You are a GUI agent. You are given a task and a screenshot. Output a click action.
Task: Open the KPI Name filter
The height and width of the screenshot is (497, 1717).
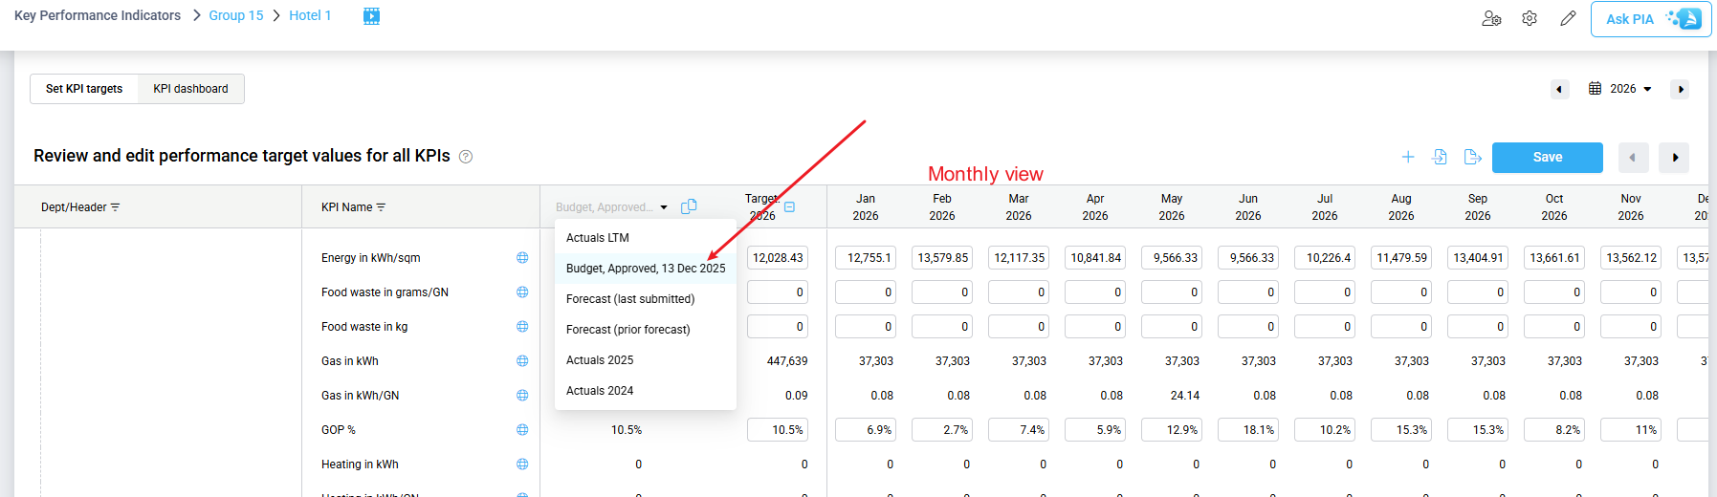(381, 207)
